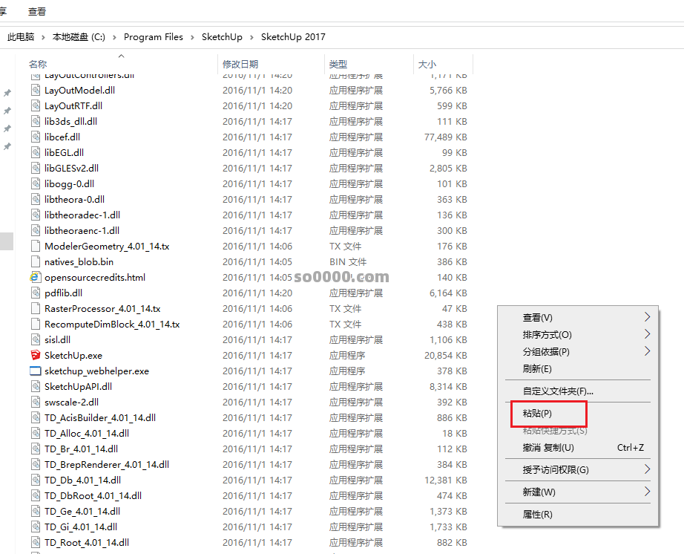Viewport: 684px width, 554px height.
Task: Click the SketchUpAPI.dll file icon
Action: tap(36, 386)
